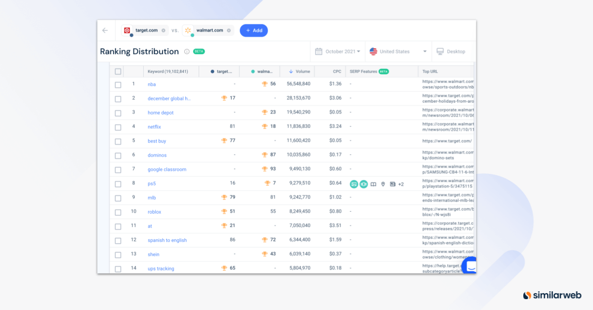Click the carousel SERP feature icon for ps5
This screenshot has width=593, height=310.
coord(364,184)
